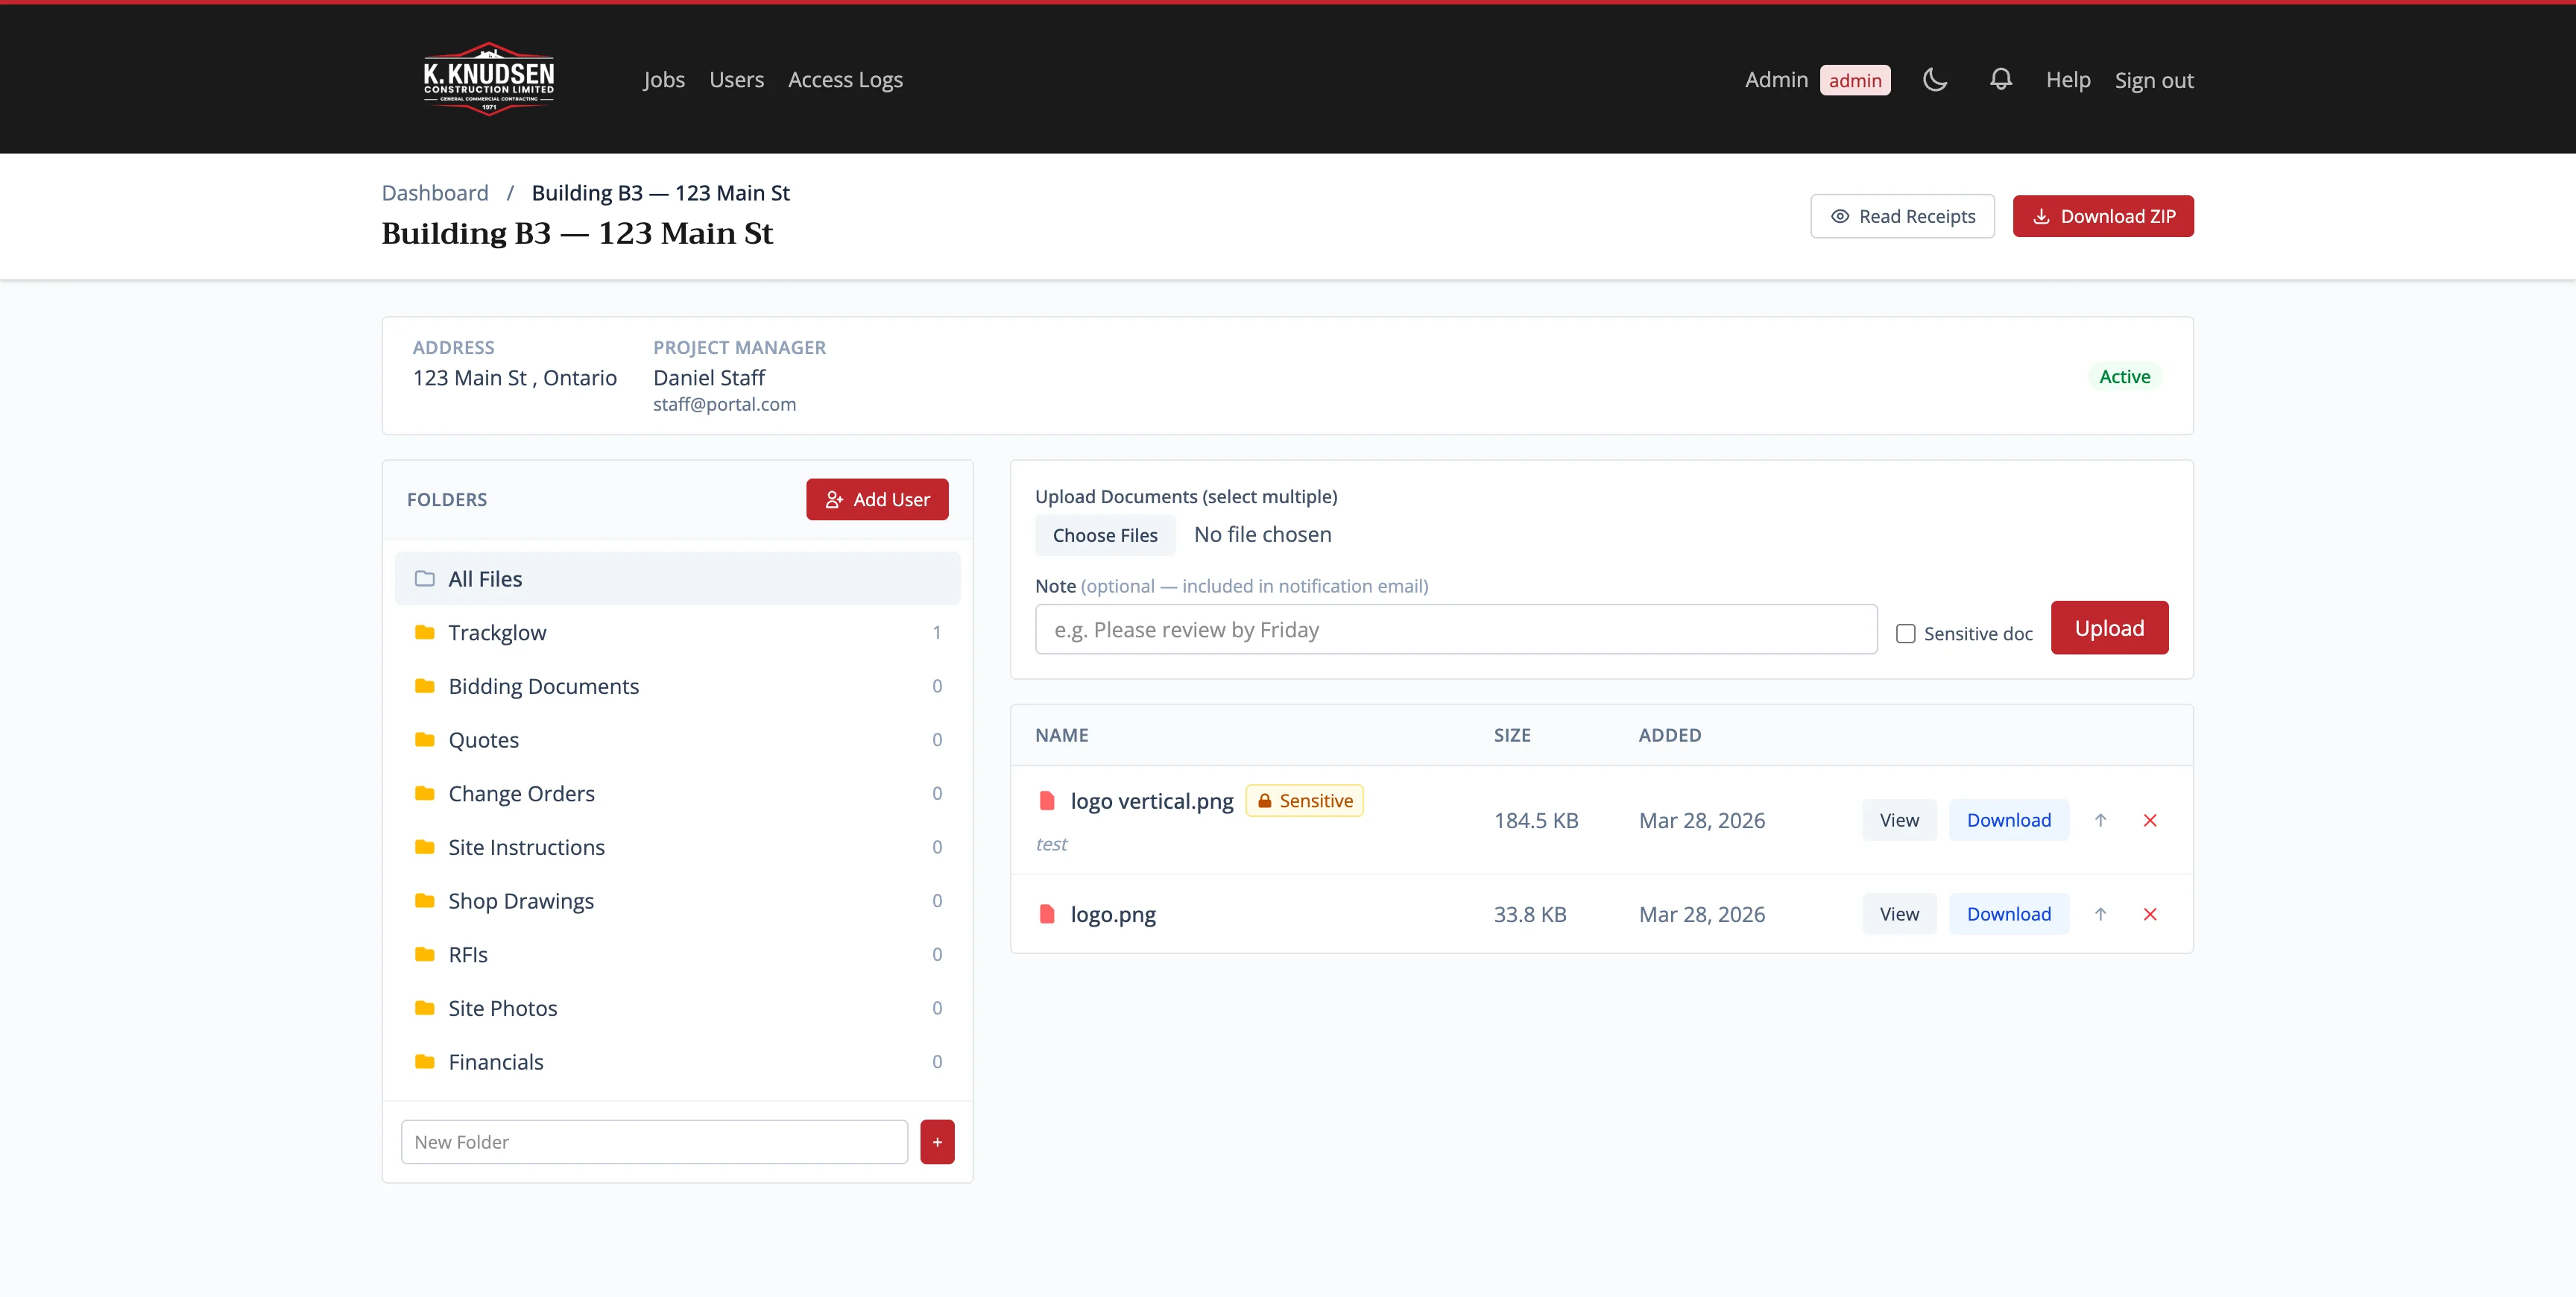2576x1297 pixels.
Task: Click the K.Knudsen company logo
Action: [x=488, y=78]
